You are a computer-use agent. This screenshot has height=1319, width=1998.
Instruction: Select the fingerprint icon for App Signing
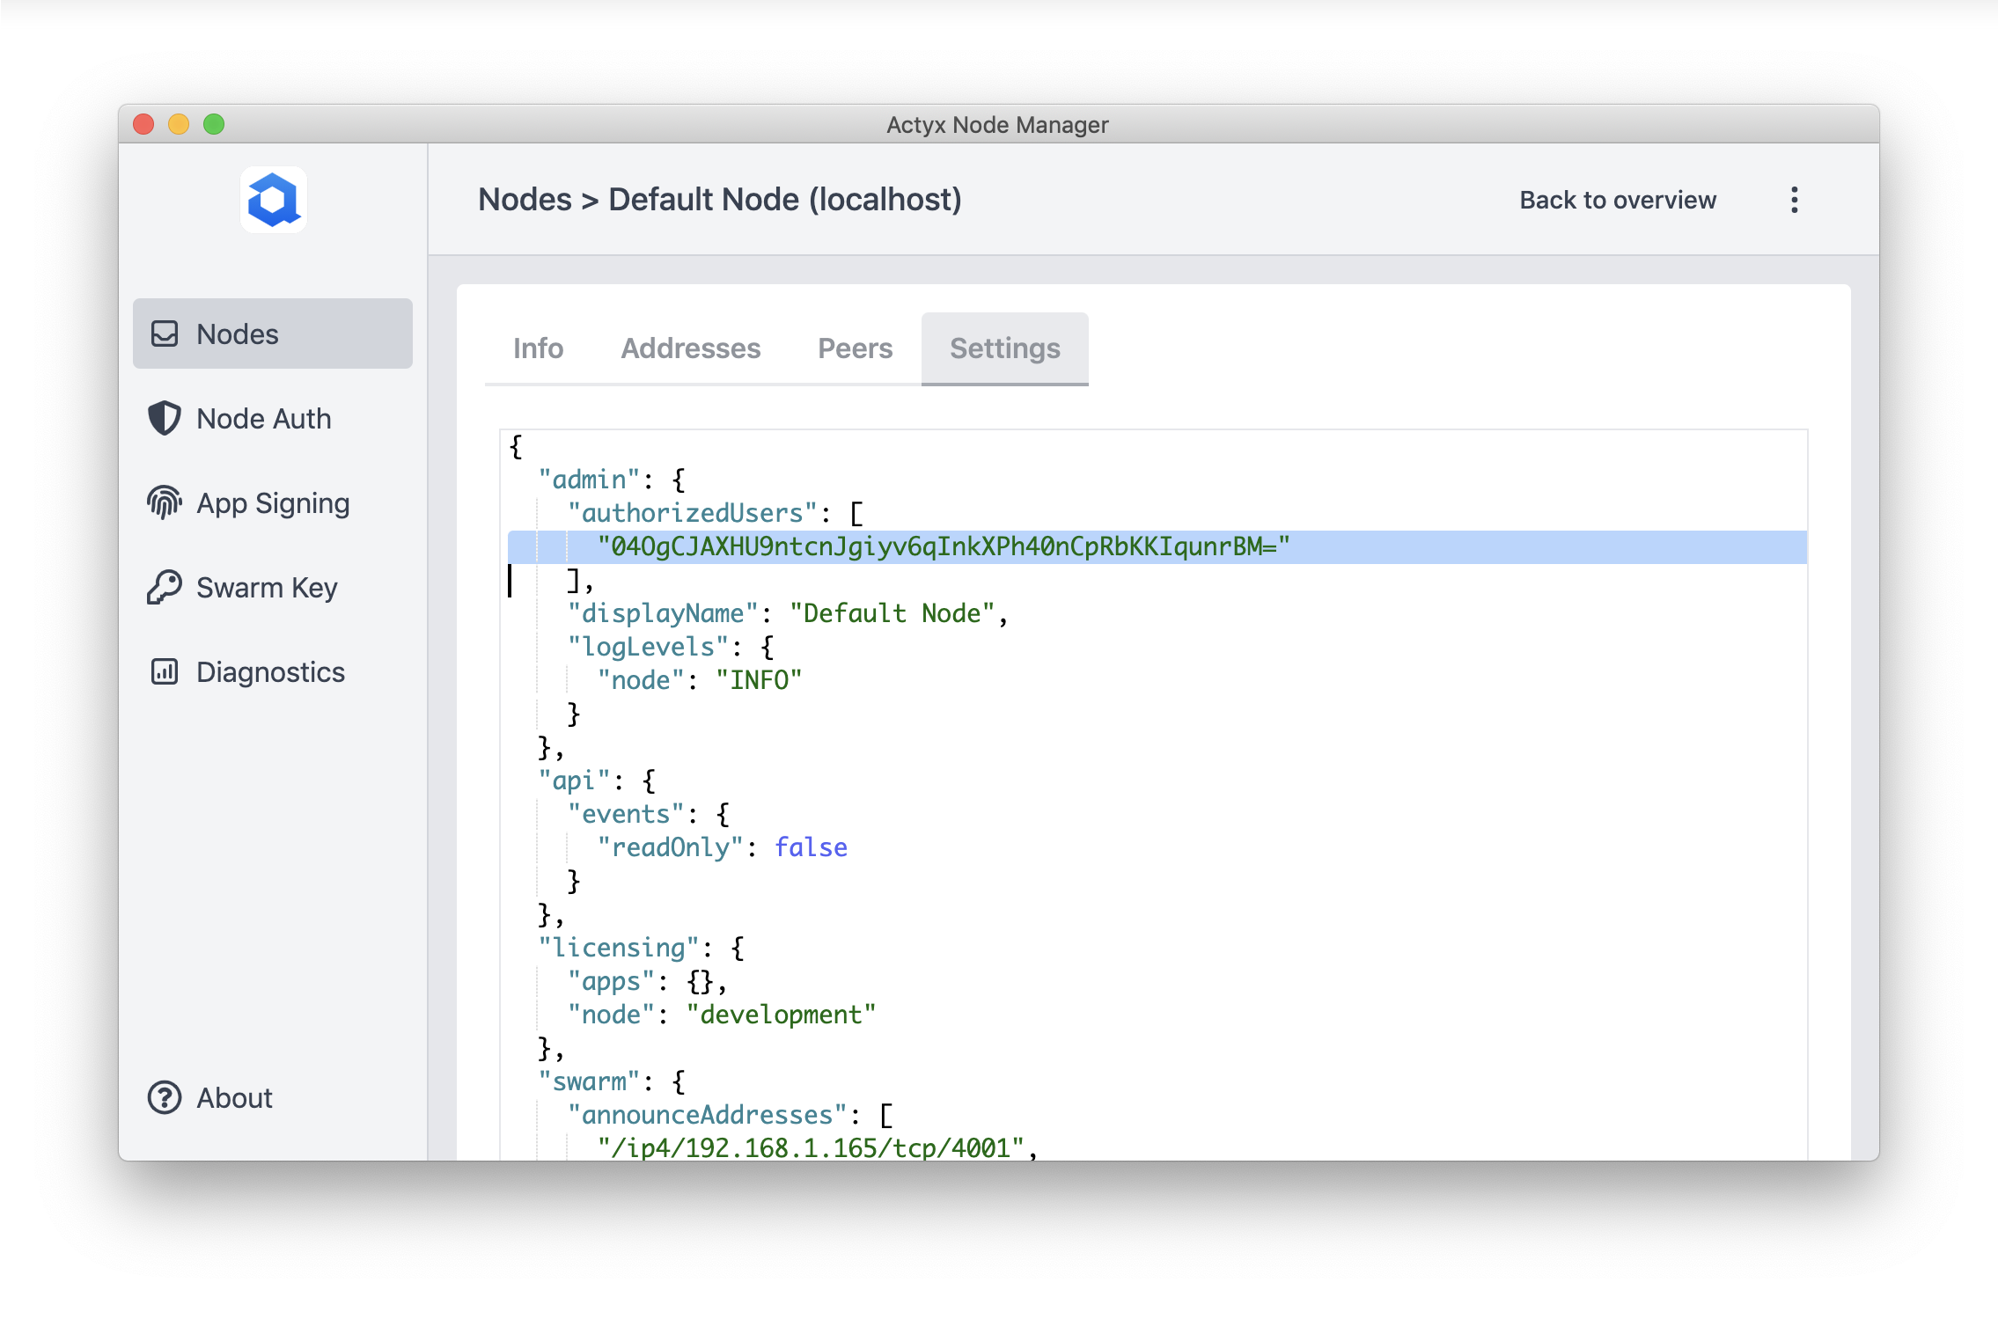(x=165, y=502)
